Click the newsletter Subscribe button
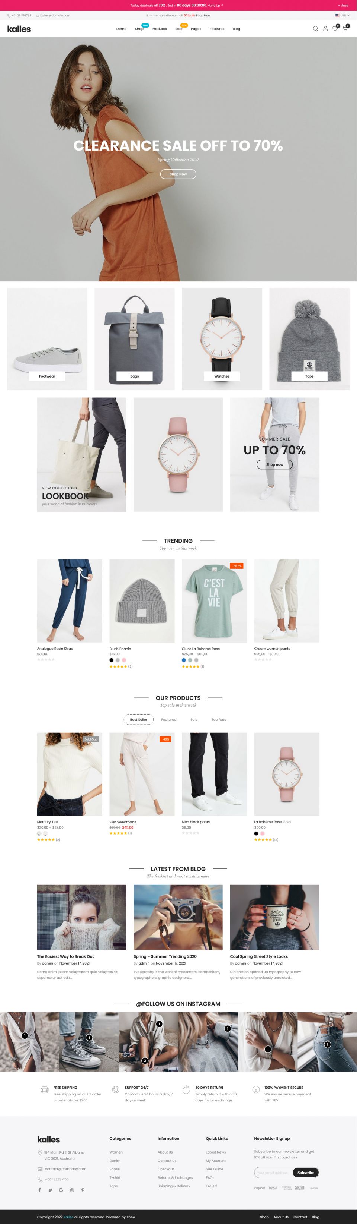This screenshot has width=357, height=1224. [x=305, y=1172]
